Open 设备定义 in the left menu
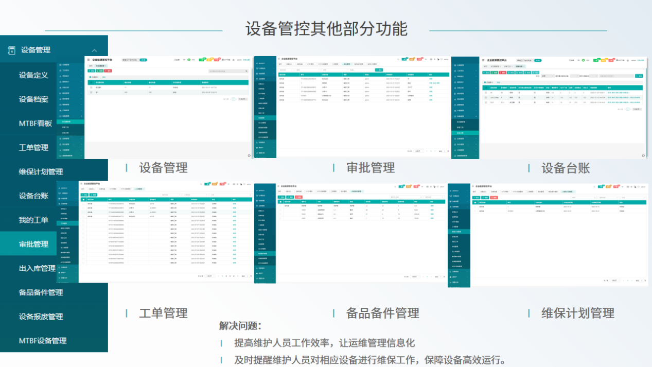The image size is (652, 367). click(x=33, y=75)
